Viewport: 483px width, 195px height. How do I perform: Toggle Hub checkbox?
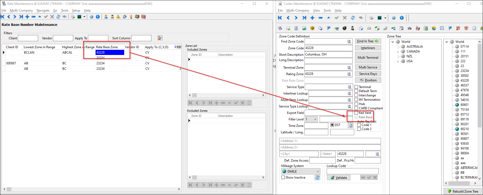[x=356, y=104]
